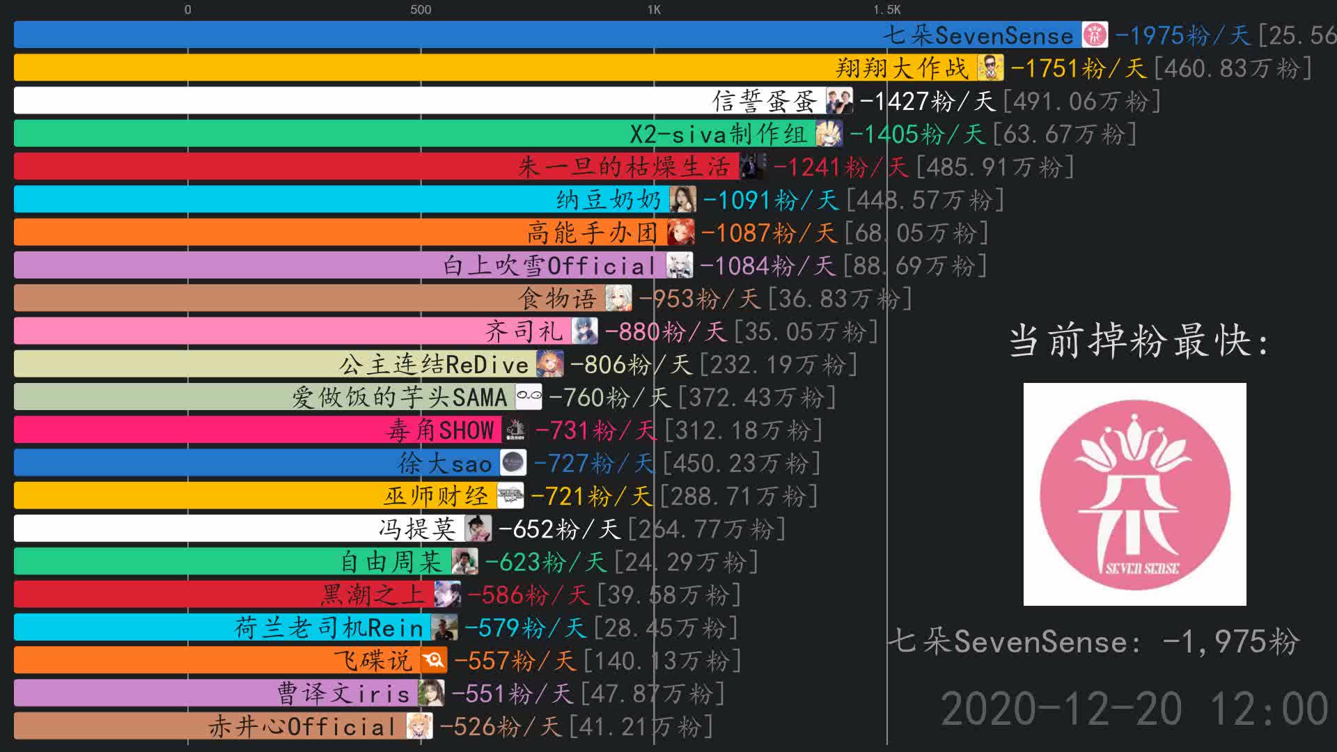This screenshot has height=752, width=1337.
Task: Click the 七朵SevenSense bar name label
Action: (x=978, y=35)
